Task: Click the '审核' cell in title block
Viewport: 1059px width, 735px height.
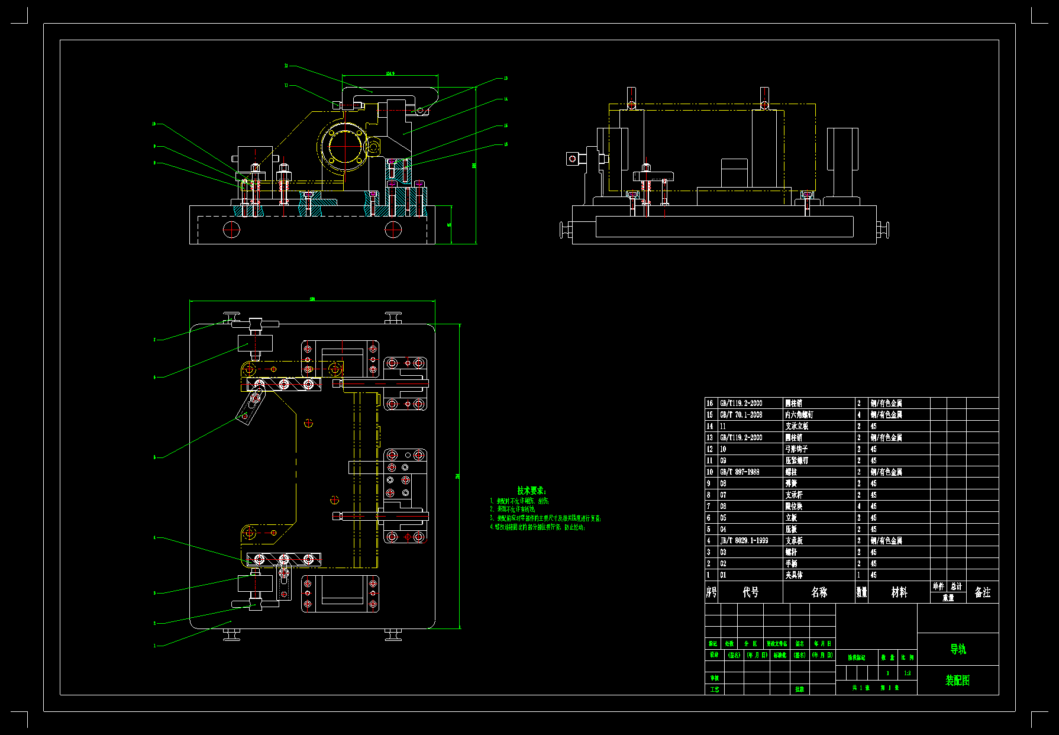Action: pos(714,678)
